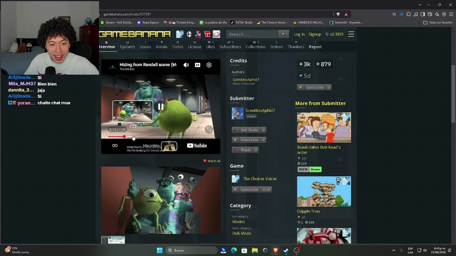
Task: Copy the video link with the chain icon
Action: (115, 145)
